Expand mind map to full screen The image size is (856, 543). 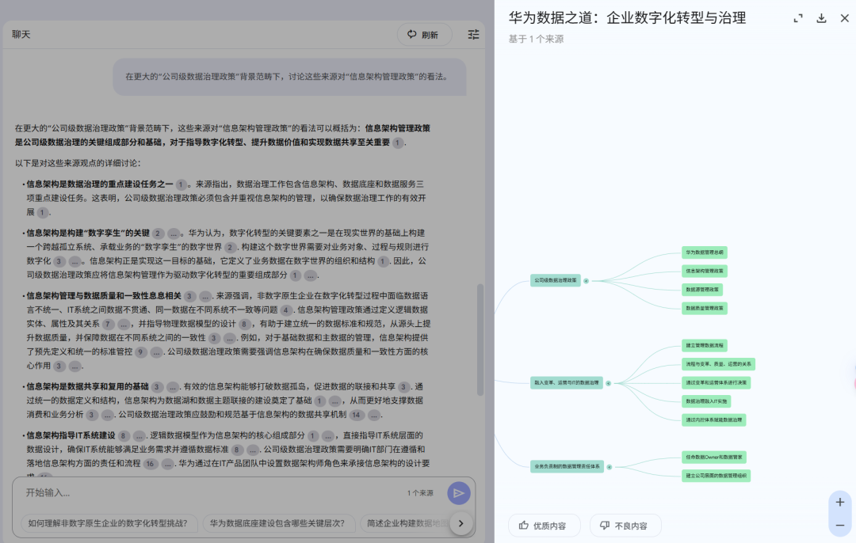pyautogui.click(x=798, y=18)
